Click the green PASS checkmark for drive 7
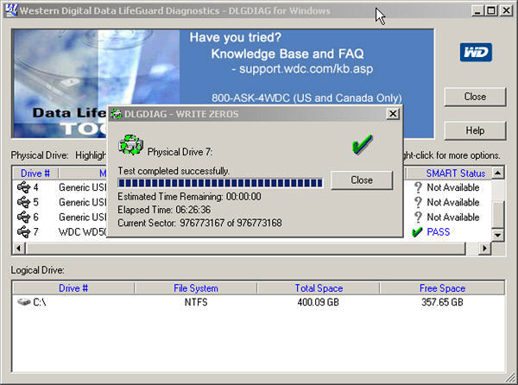Image resolution: width=518 pixels, height=385 pixels. click(x=417, y=232)
